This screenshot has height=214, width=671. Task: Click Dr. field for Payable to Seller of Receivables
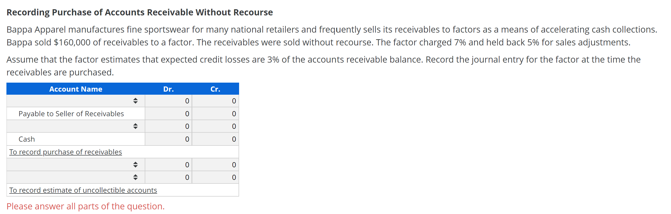coord(168,114)
